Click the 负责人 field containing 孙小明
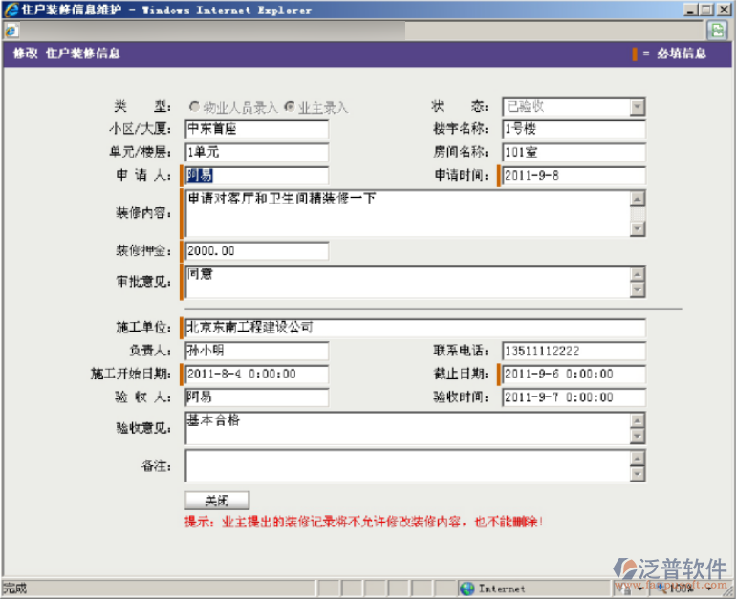737x600 pixels. click(256, 351)
